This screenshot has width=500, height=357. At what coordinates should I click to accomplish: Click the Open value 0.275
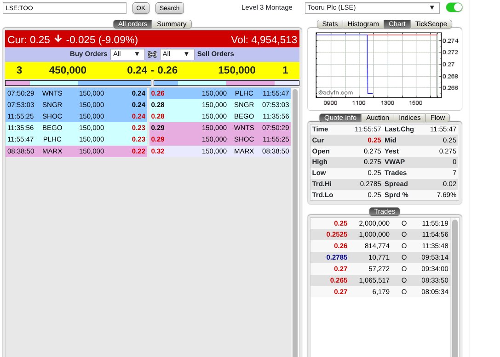pyautogui.click(x=372, y=151)
